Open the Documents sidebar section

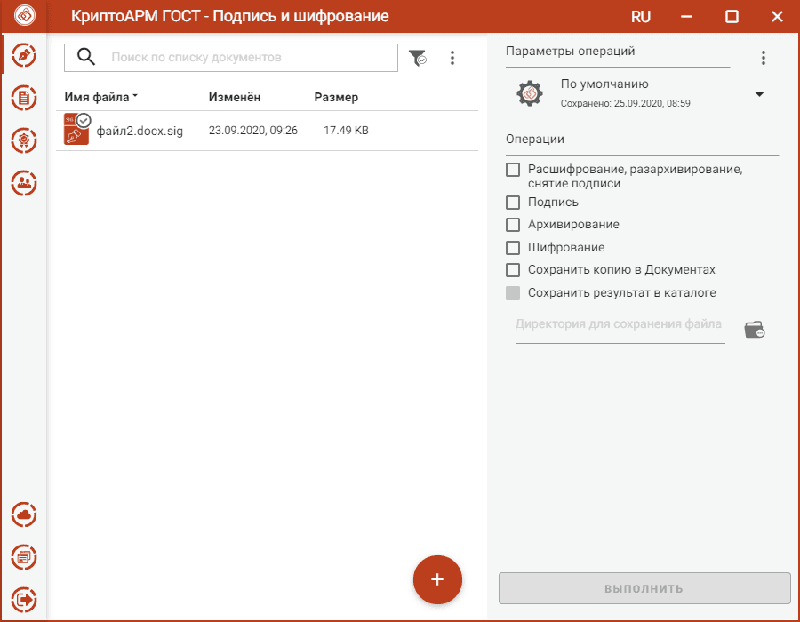pyautogui.click(x=24, y=98)
